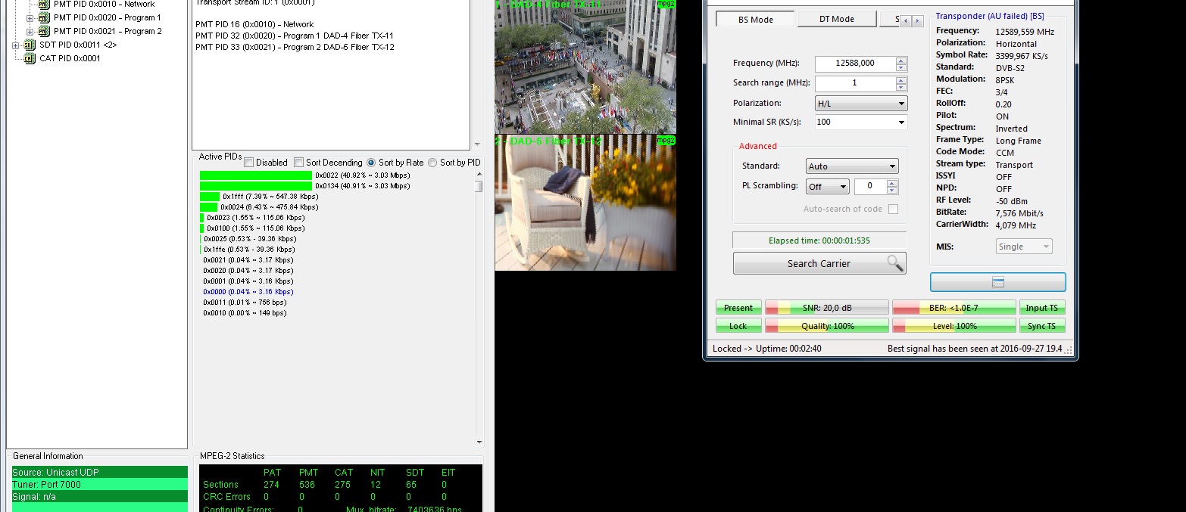Click the tab scroll right arrow
This screenshot has height=512, width=1186.
pyautogui.click(x=918, y=21)
